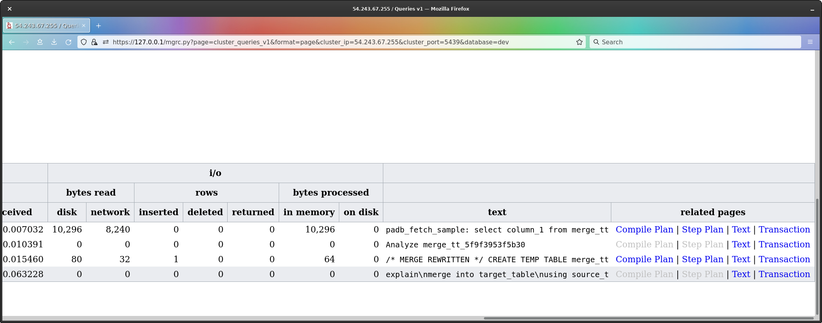
Task: Click the shield tracking protection icon
Action: pyautogui.click(x=84, y=42)
